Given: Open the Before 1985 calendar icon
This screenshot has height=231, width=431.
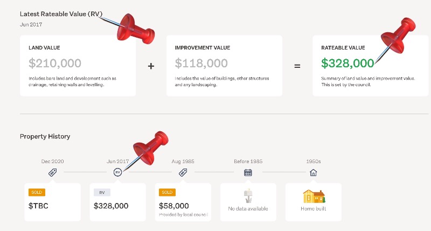Looking at the screenshot, I should click(248, 172).
